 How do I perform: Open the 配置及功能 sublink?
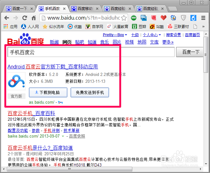(18, 130)
